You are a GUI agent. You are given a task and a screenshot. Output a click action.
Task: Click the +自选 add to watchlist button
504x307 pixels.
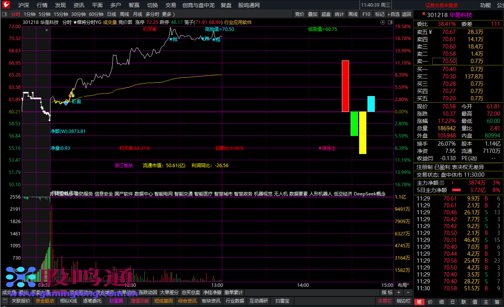point(393,14)
